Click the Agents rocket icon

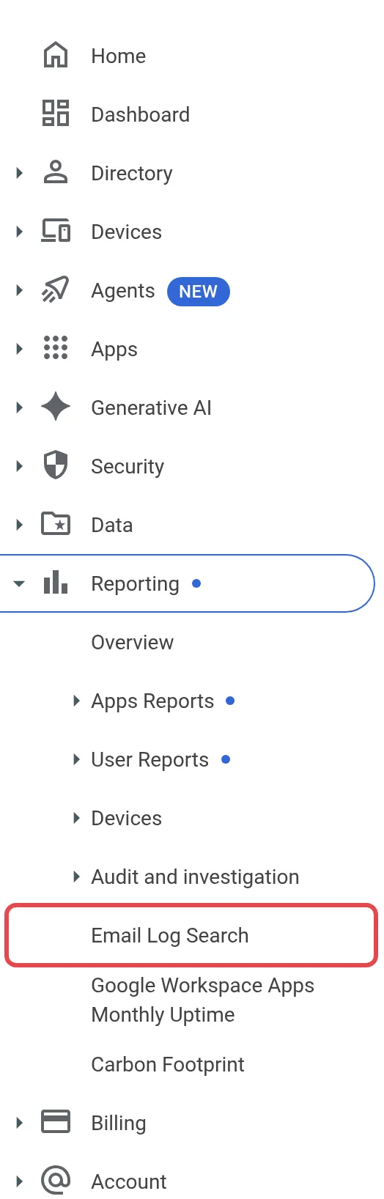[56, 290]
